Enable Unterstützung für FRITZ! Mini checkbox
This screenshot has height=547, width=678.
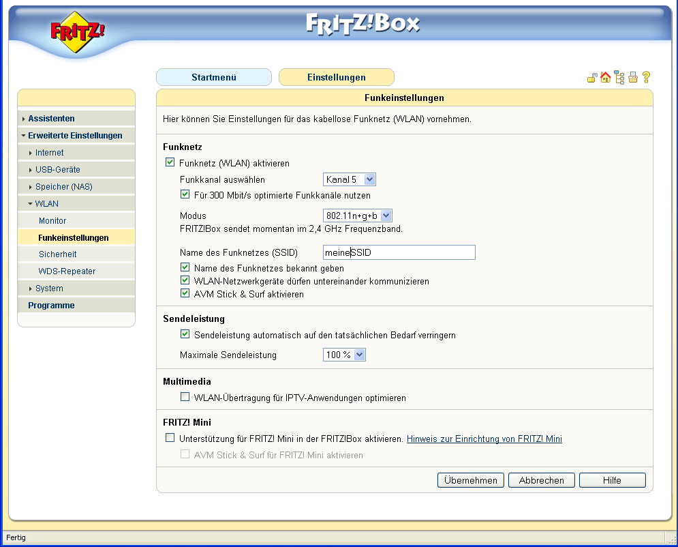(x=170, y=438)
